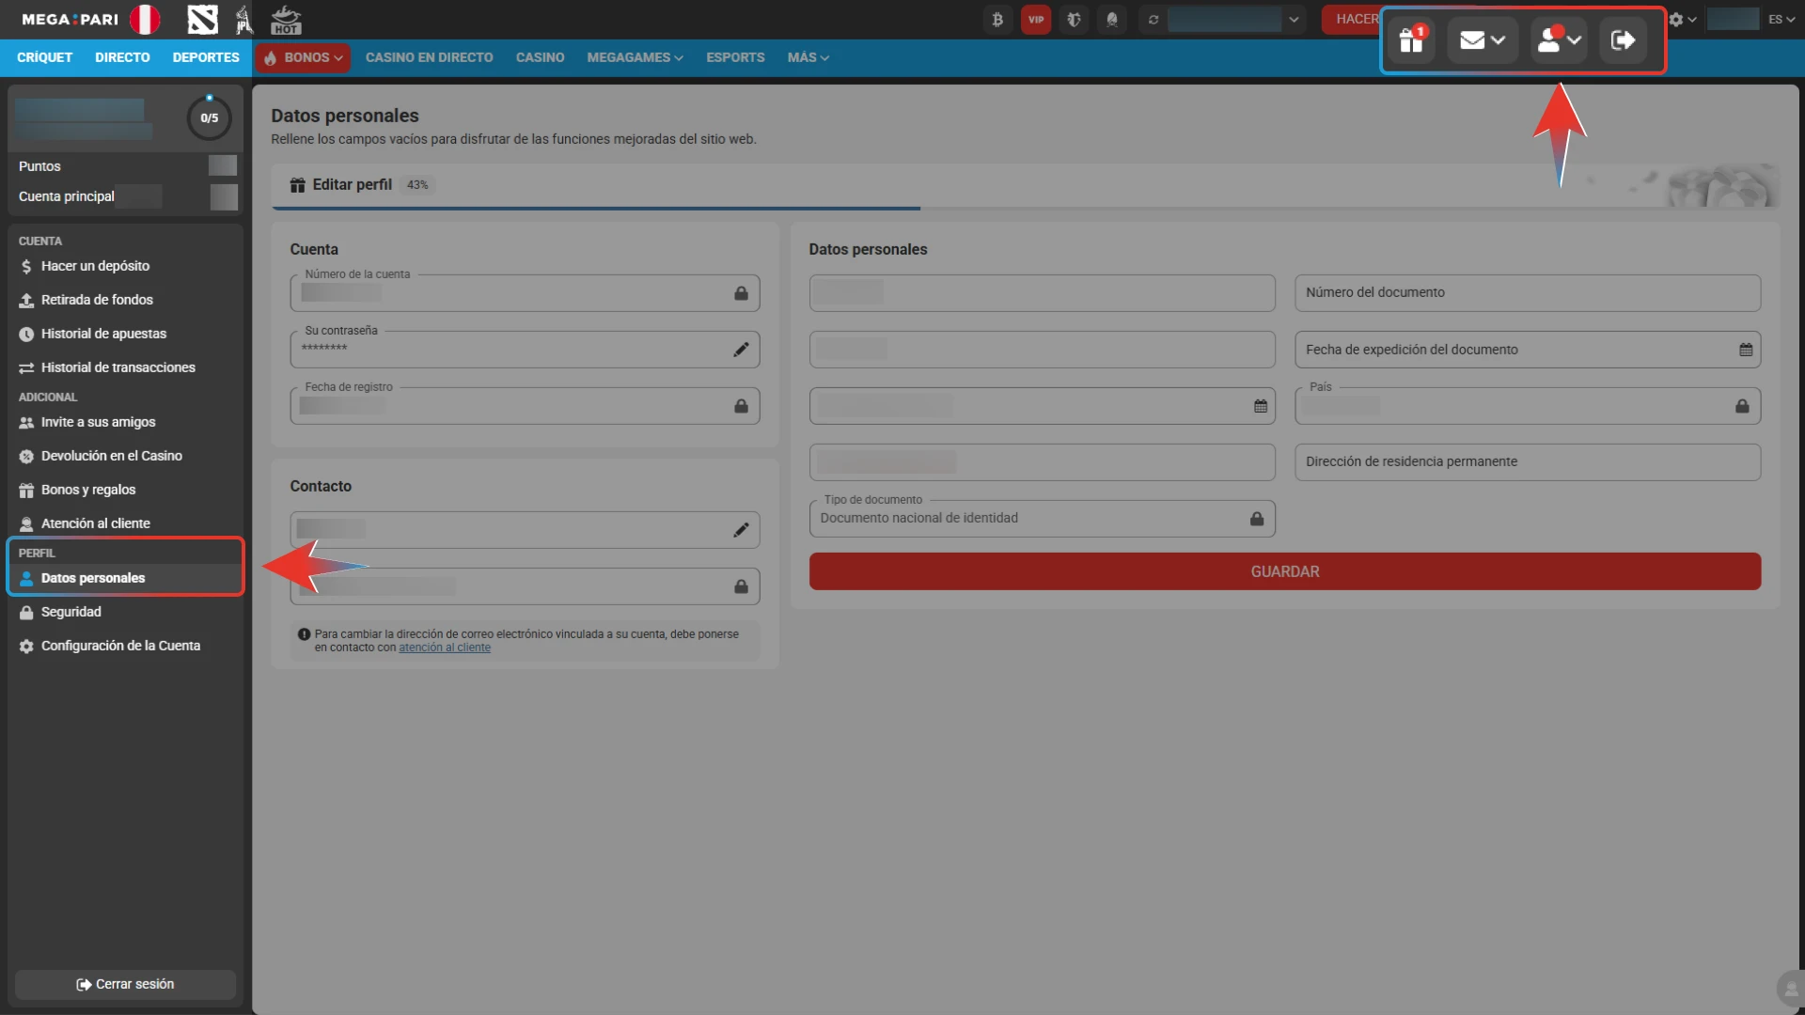Click the VIP badge icon
This screenshot has height=1015, width=1805.
(x=1036, y=19)
